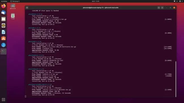Open new tab button in terminal

click(27, 8)
